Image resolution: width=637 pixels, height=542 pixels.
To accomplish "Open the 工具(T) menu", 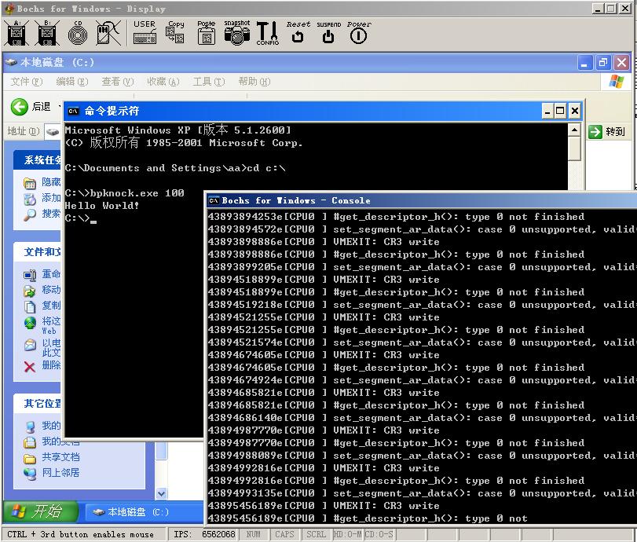I will tap(208, 82).
